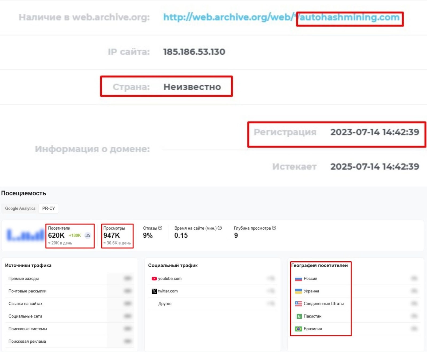The width and height of the screenshot is (427, 352).
Task: Click the Ссылки на сайтах traffic source row
Action: pyautogui.click(x=69, y=304)
